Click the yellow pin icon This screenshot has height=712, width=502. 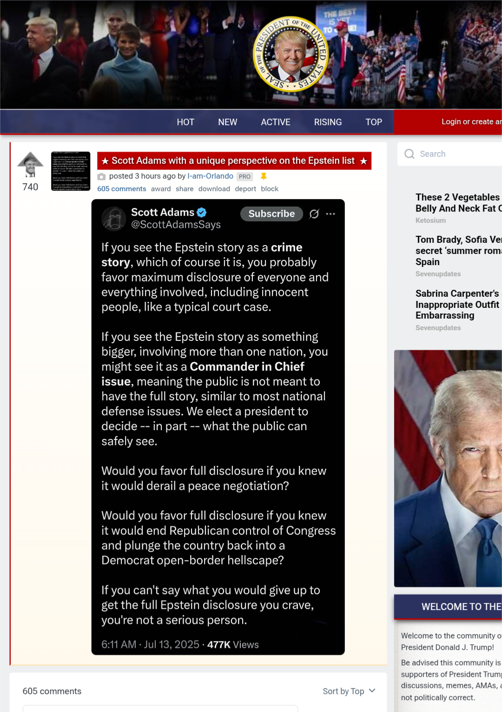pos(264,176)
